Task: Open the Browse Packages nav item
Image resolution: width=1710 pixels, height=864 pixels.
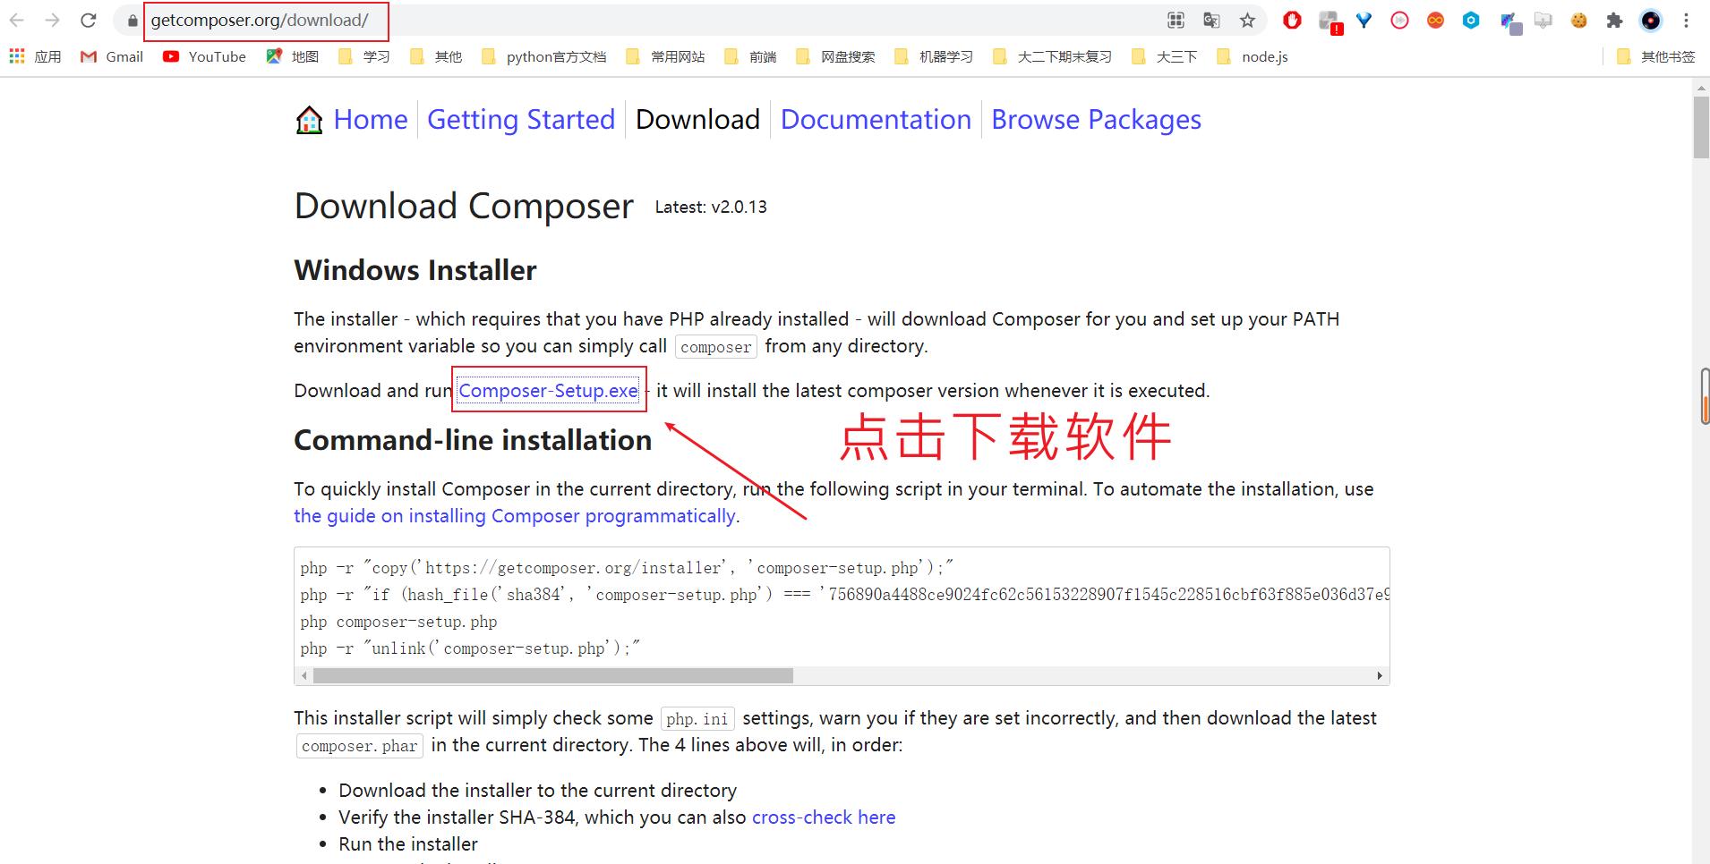Action: [1096, 120]
